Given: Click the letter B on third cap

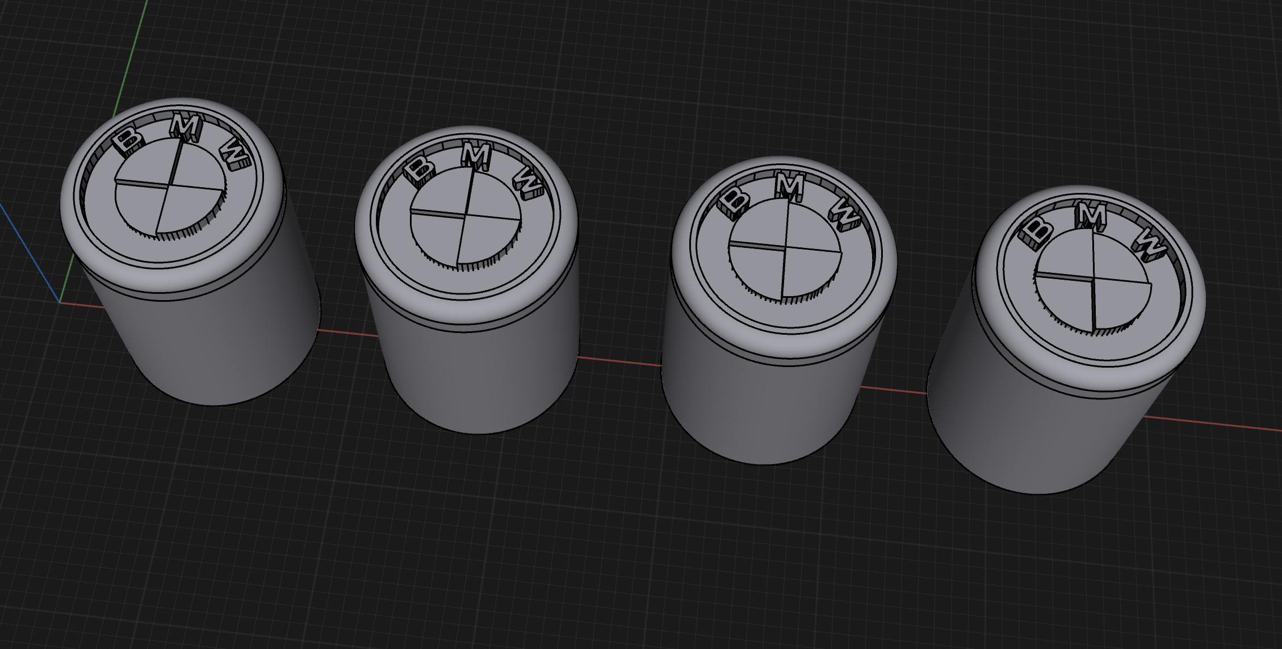Looking at the screenshot, I should [734, 201].
